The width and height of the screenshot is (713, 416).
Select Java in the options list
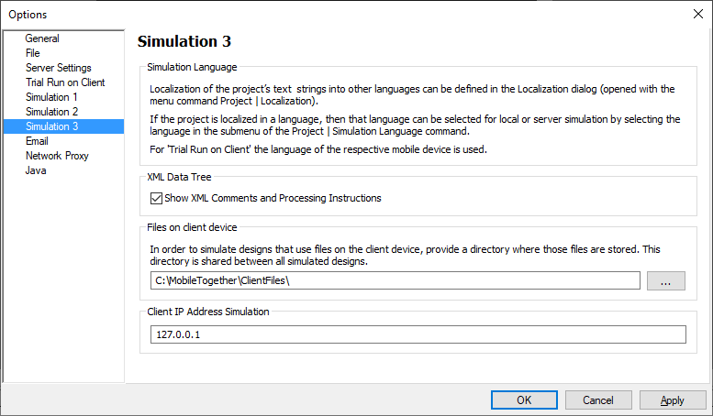36,170
